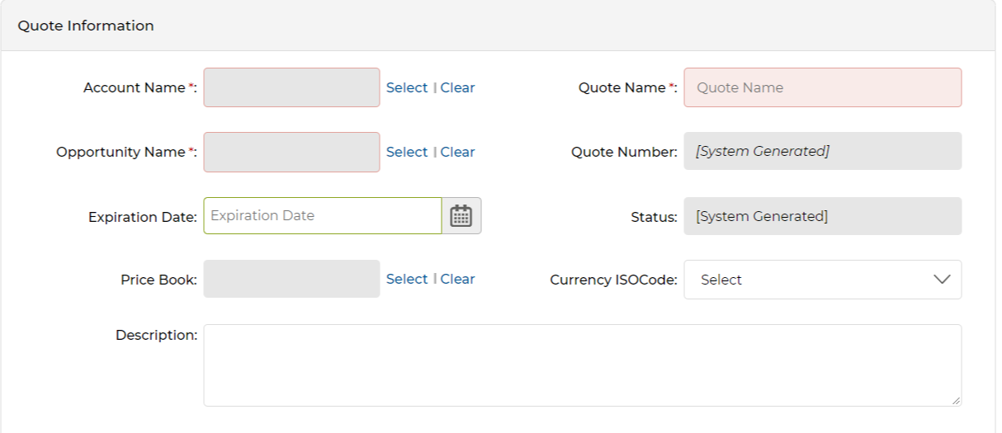Click the Currency ISOCode label
Viewport: 1002px width, 433px height.
coord(613,280)
